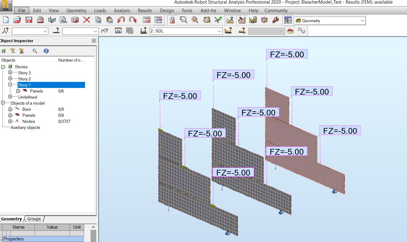The height and width of the screenshot is (242, 407).
Task: Switch to the Groups tab
Action: 34,219
